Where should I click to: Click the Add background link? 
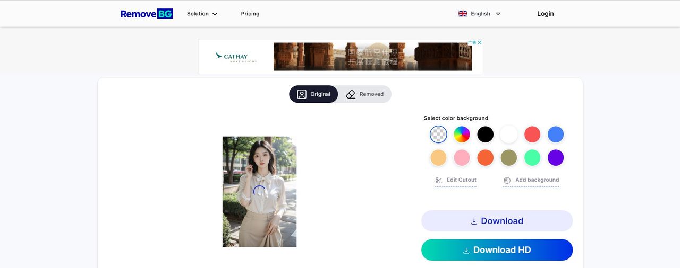pos(531,180)
